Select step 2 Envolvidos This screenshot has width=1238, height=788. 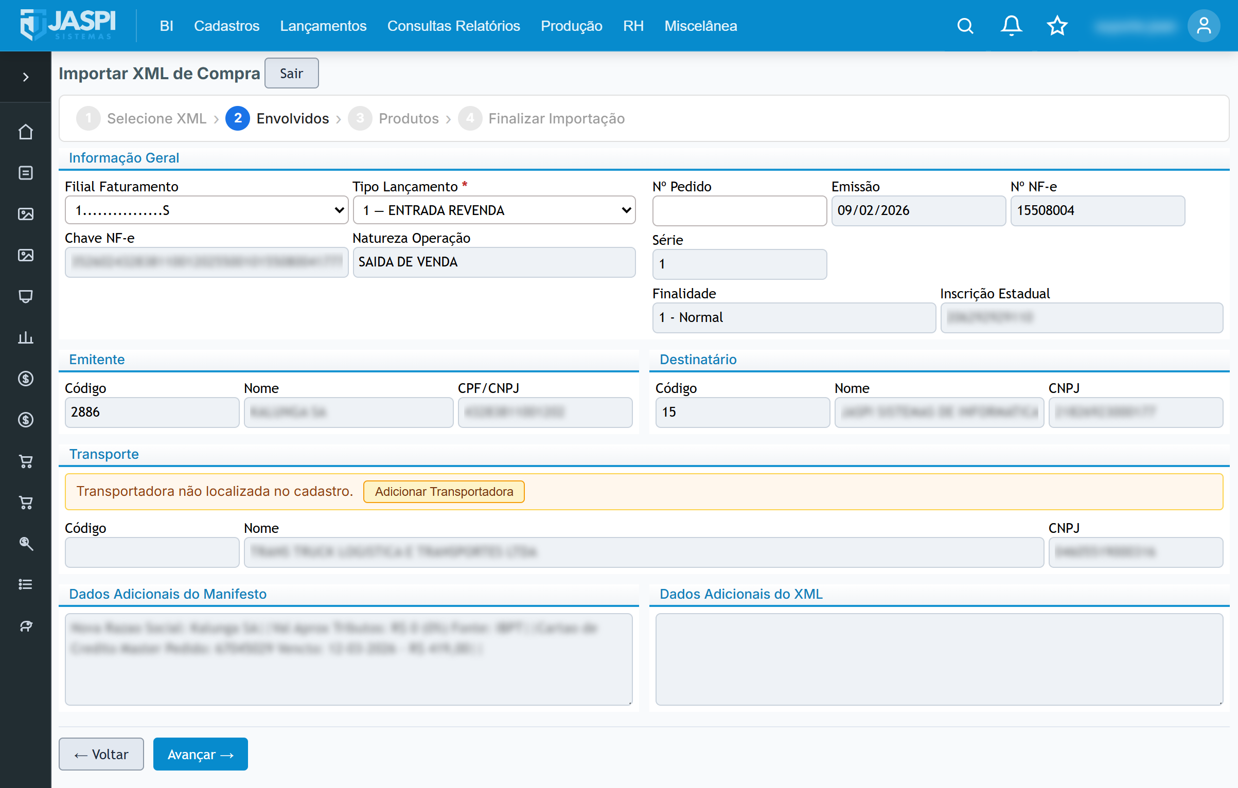[277, 118]
